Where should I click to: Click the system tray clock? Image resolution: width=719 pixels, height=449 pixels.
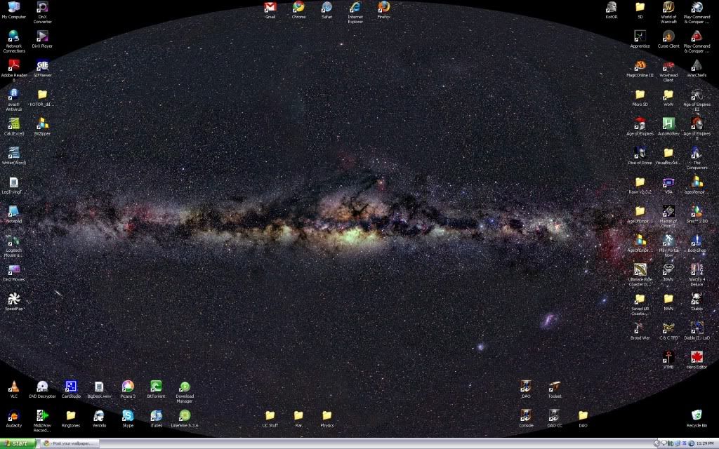coord(705,443)
